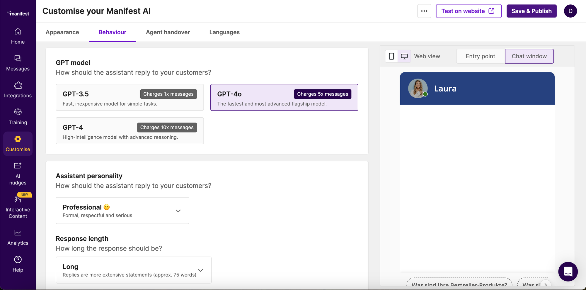Click the GPT model heading

point(73,63)
